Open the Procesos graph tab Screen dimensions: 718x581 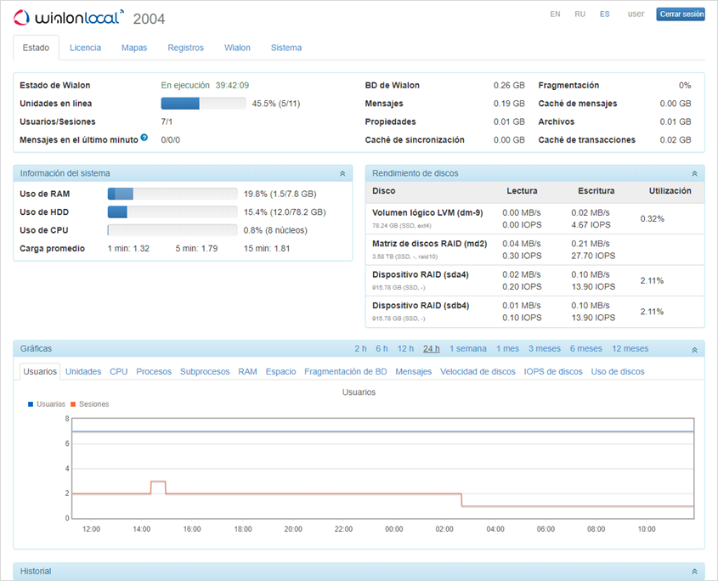click(x=154, y=372)
